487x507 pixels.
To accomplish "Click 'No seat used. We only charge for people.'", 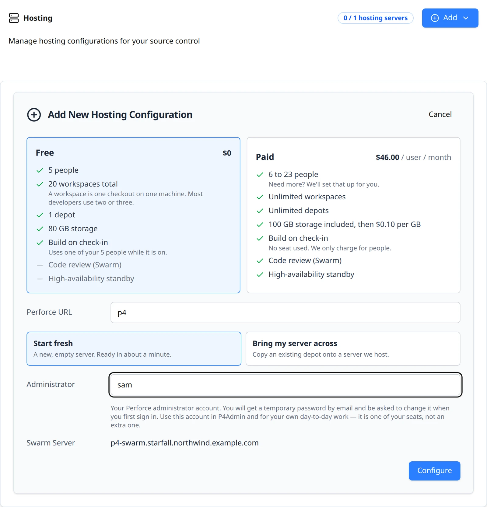I will (330, 248).
